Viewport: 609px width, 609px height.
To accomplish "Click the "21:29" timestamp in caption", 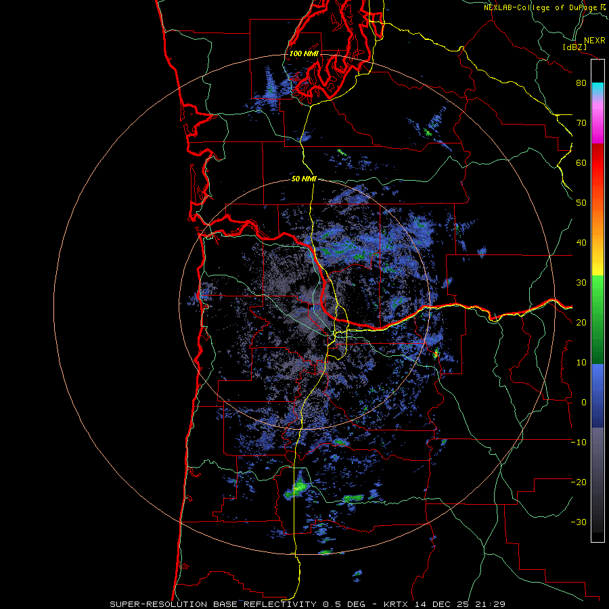I will [490, 604].
